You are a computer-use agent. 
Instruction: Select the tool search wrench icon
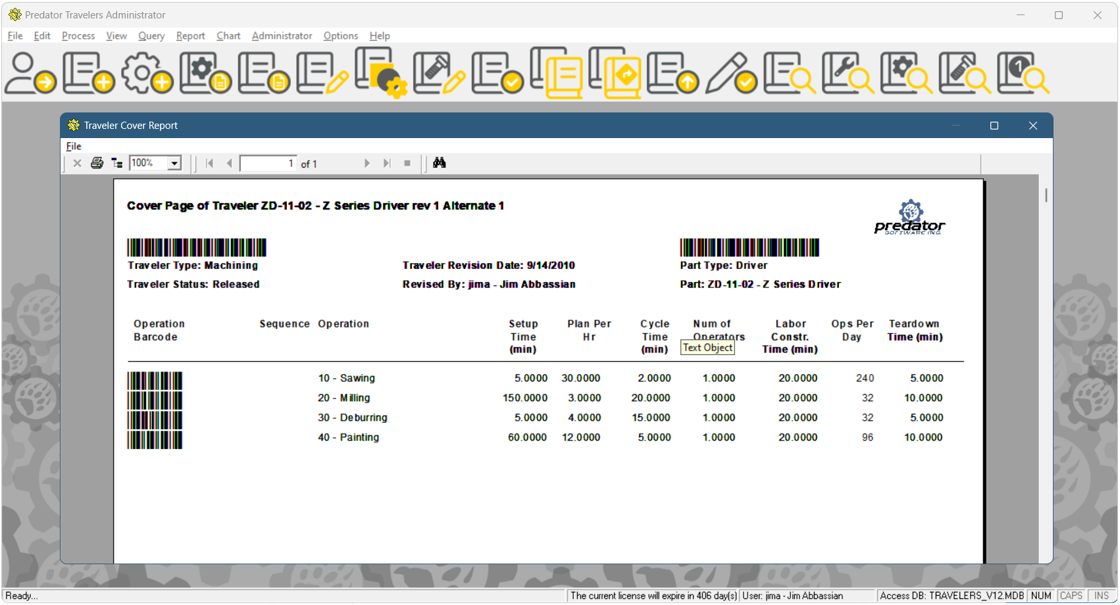[847, 74]
